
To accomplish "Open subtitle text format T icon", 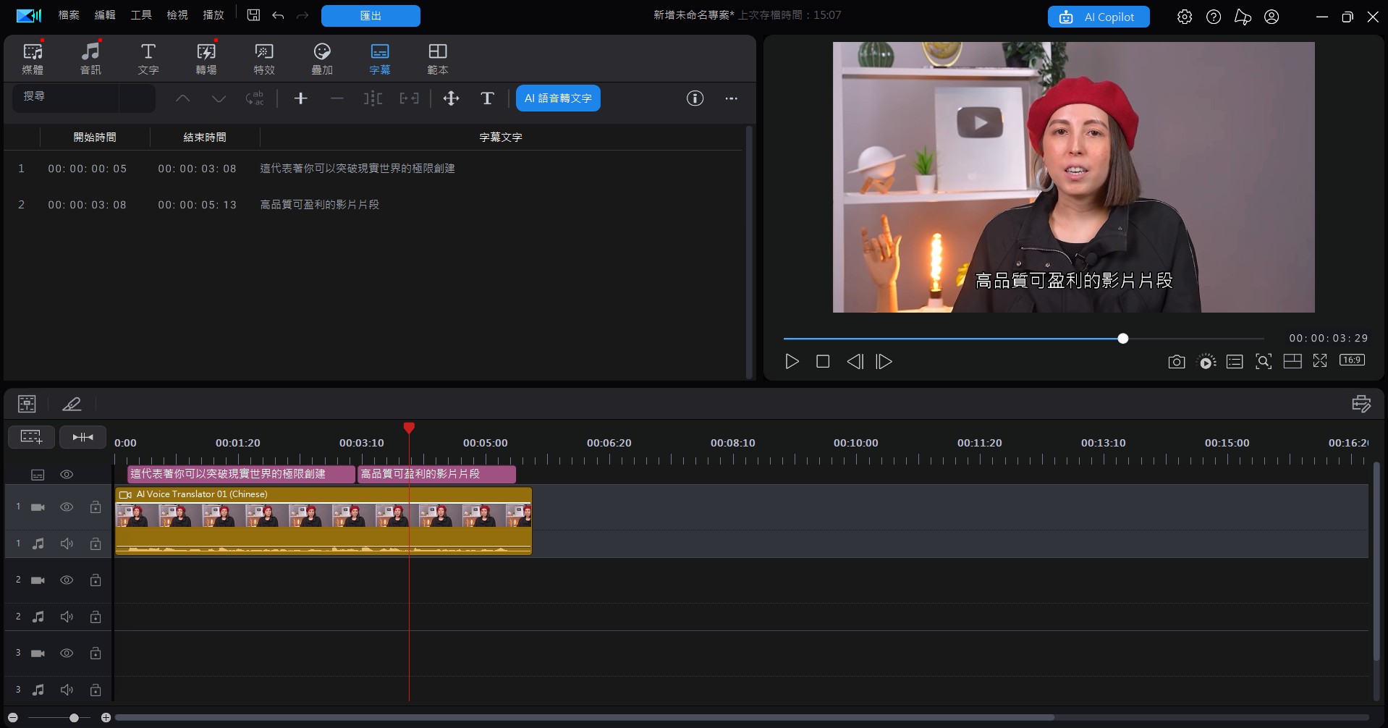I will [487, 98].
